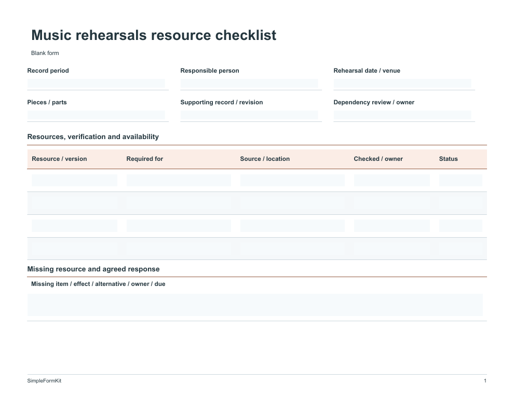Click the 'Responsible person' label
This screenshot has height=397, width=514.
point(209,71)
